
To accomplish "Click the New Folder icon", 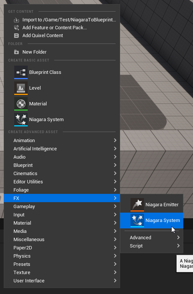I will 16,52.
